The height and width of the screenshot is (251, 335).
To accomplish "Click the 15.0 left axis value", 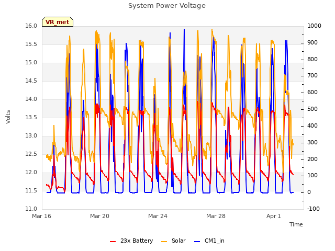I will coord(31,63).
